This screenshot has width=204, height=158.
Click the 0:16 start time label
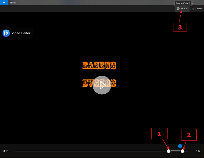[x=6, y=151]
